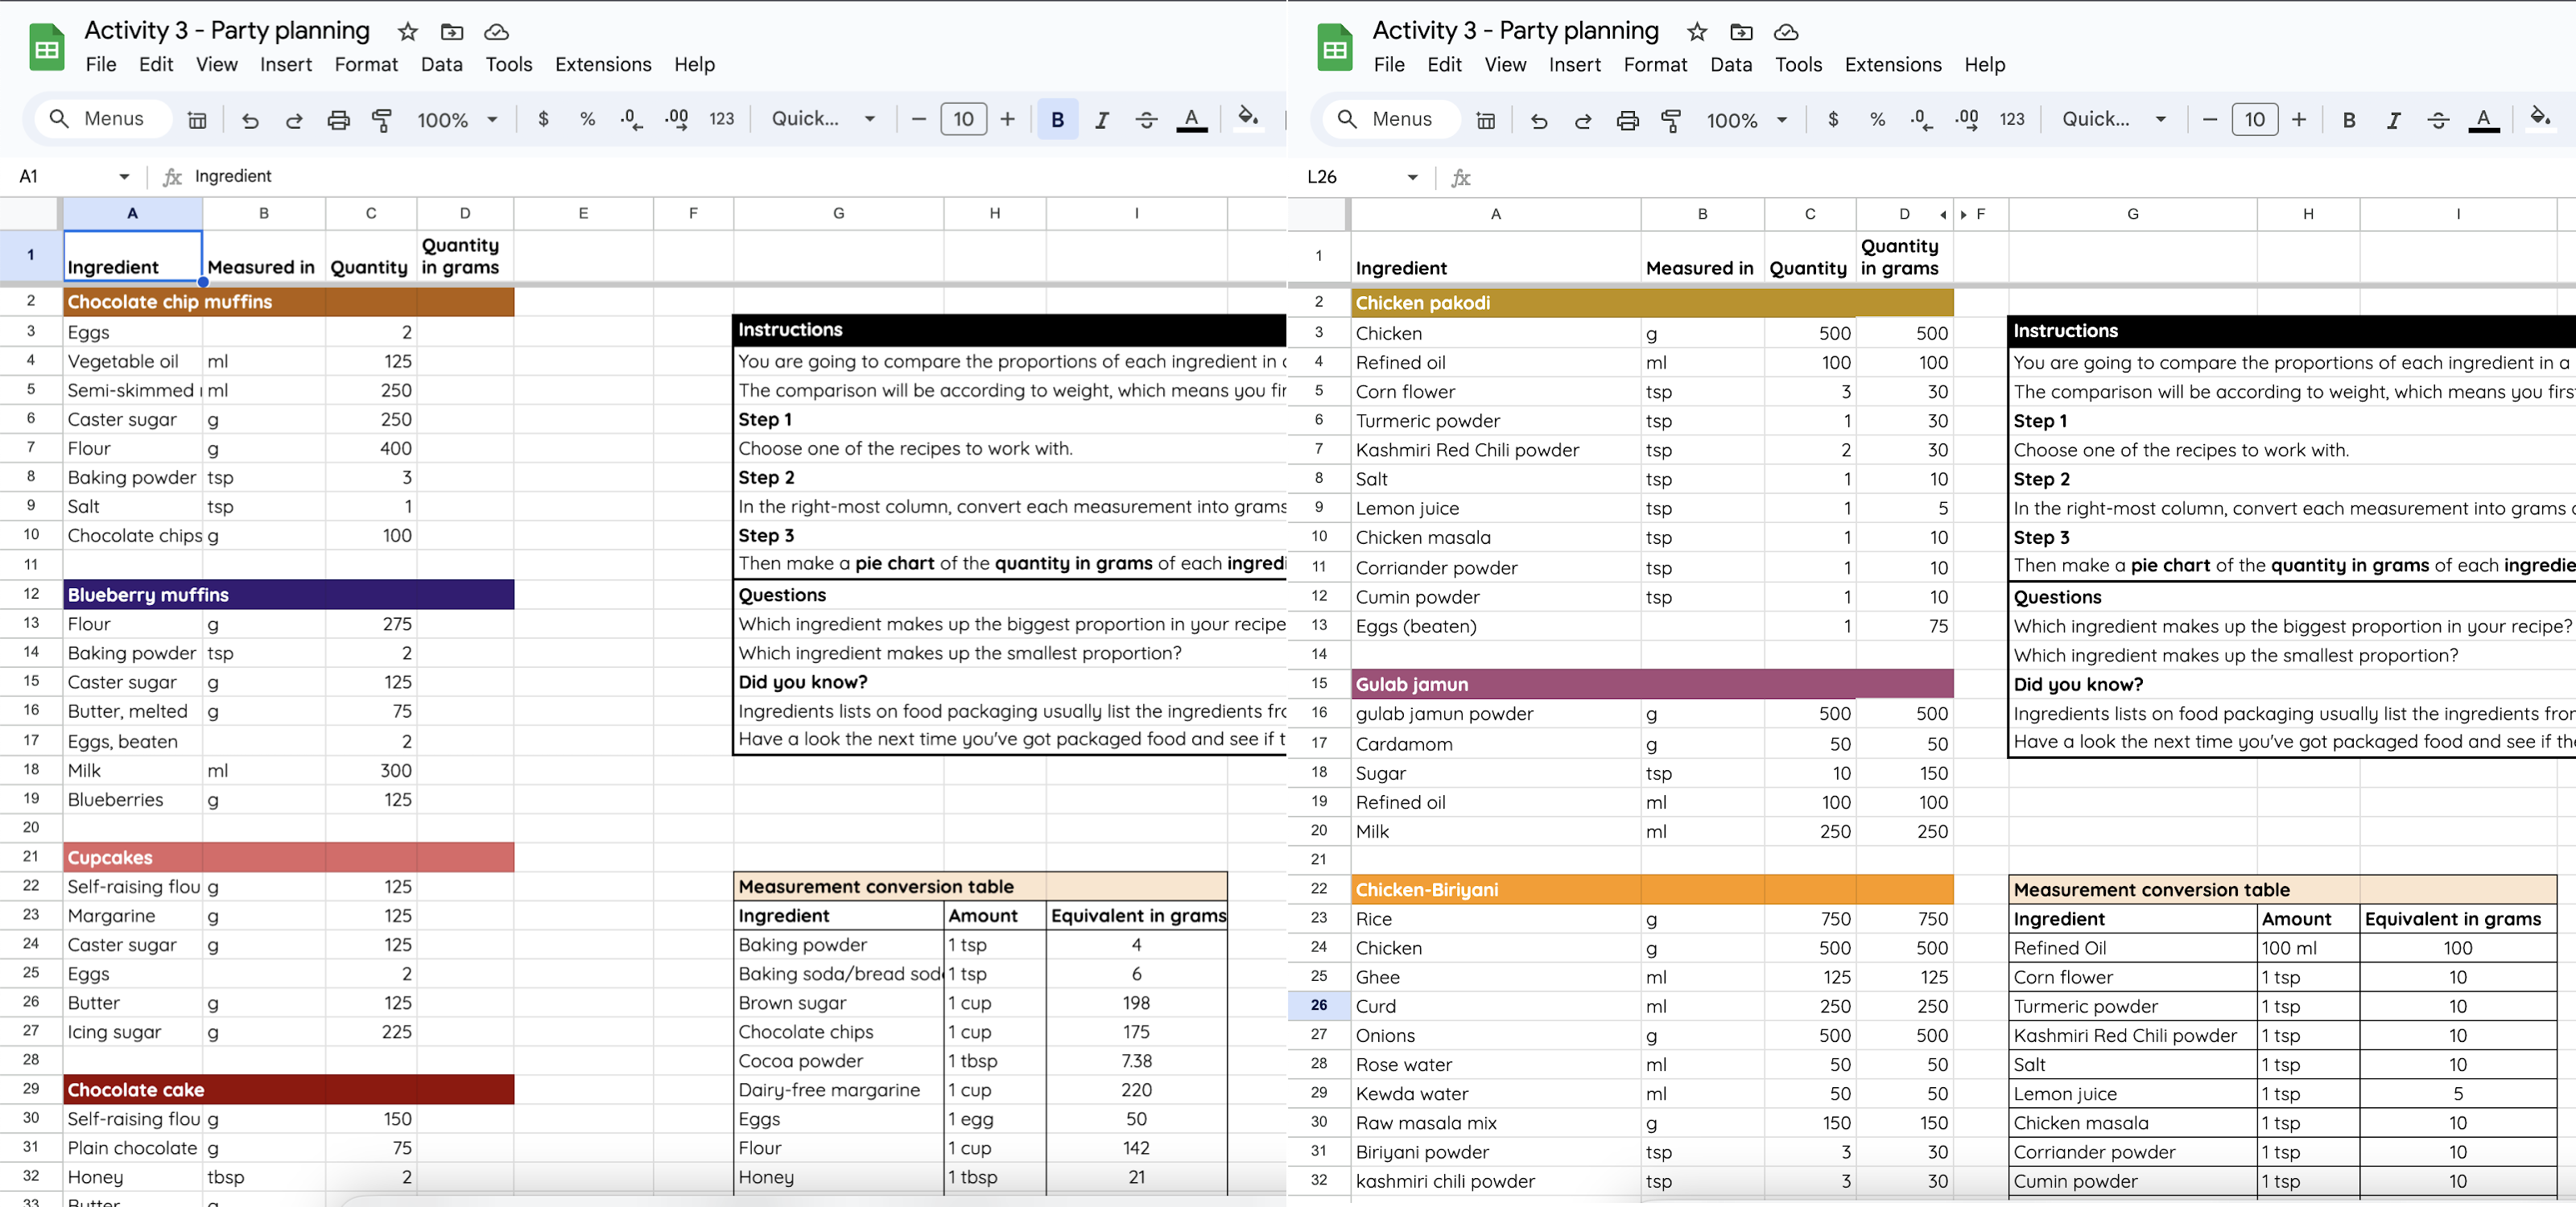
Task: Toggle italic formatting in right toolbar
Action: click(x=2393, y=121)
